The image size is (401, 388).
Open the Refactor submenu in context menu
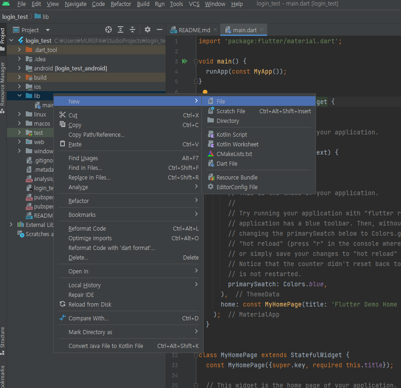129,201
